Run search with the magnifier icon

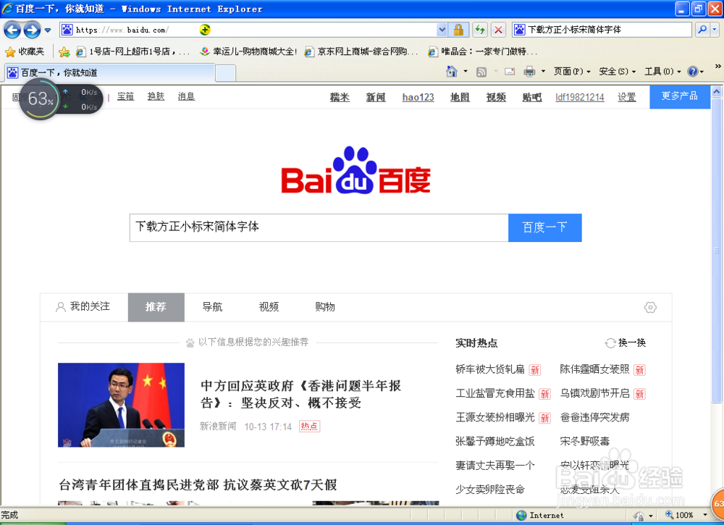point(702,30)
